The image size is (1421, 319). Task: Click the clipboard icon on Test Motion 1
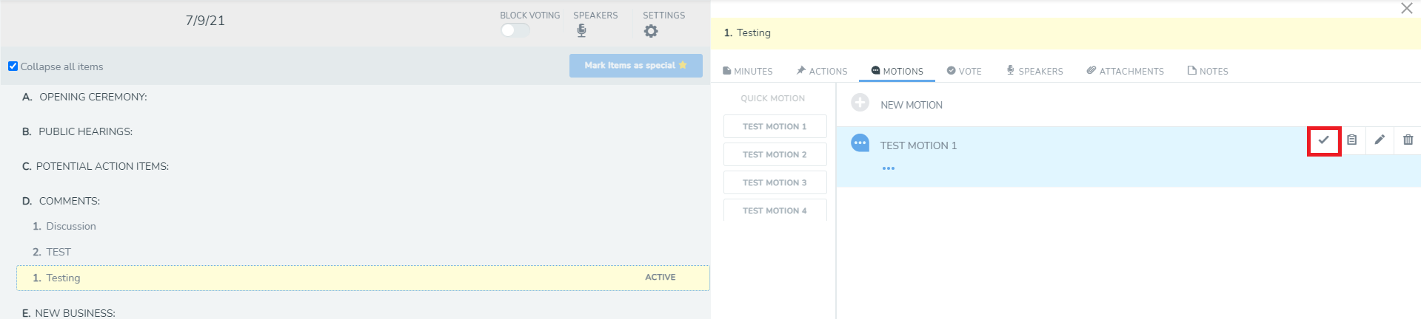click(1351, 140)
